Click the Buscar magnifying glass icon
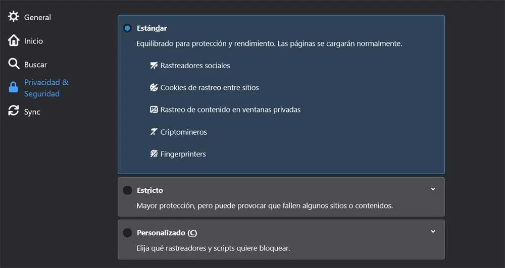Viewport: 505px width, 268px height. click(x=14, y=64)
